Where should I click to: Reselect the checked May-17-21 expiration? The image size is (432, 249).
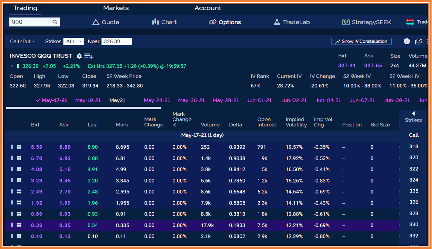[x=51, y=100]
